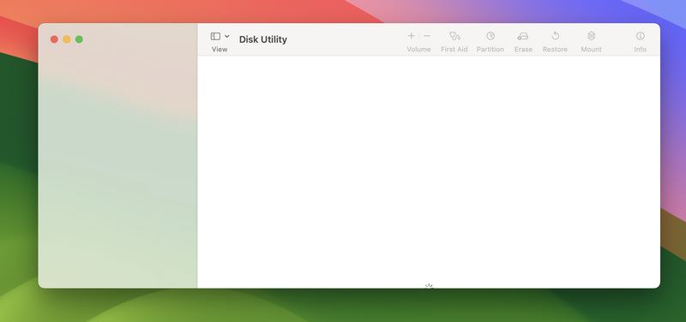The height and width of the screenshot is (322, 686).
Task: Select the Erase toolbar icon
Action: [523, 36]
